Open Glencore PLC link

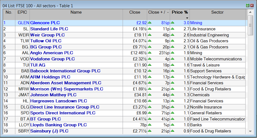tap(45, 23)
